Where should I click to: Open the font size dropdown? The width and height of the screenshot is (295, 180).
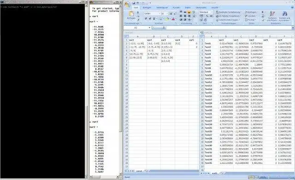click(x=167, y=14)
